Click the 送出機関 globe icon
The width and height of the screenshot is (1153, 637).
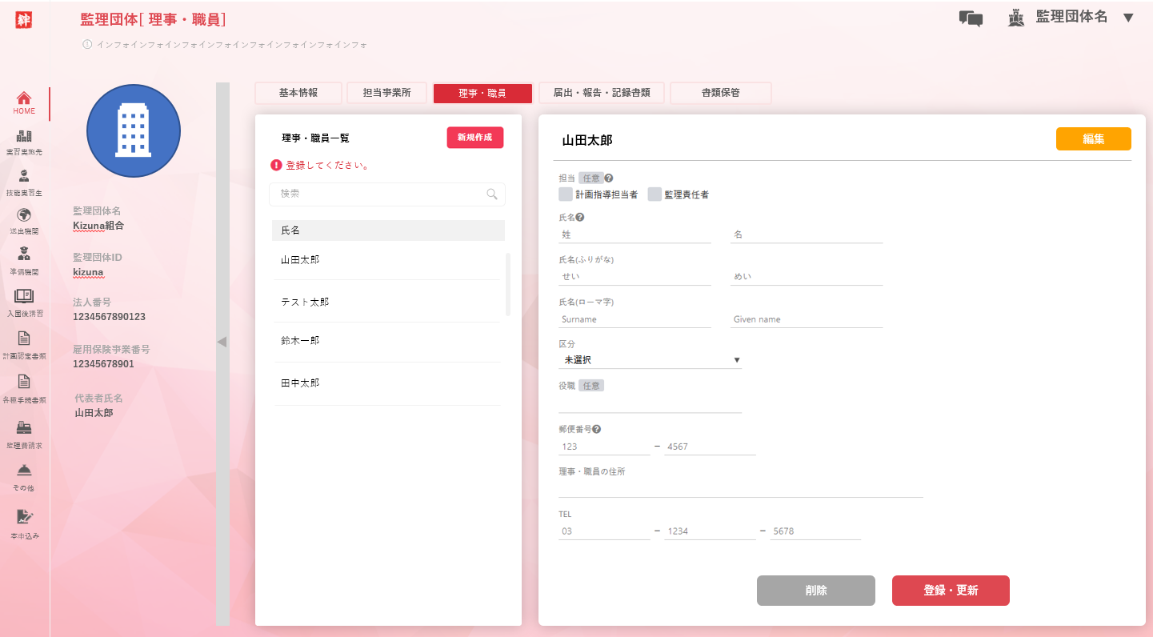pos(24,214)
